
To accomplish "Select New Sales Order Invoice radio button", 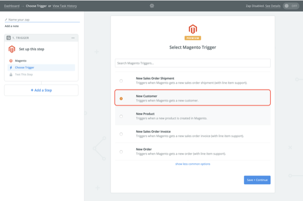I will click(121, 134).
